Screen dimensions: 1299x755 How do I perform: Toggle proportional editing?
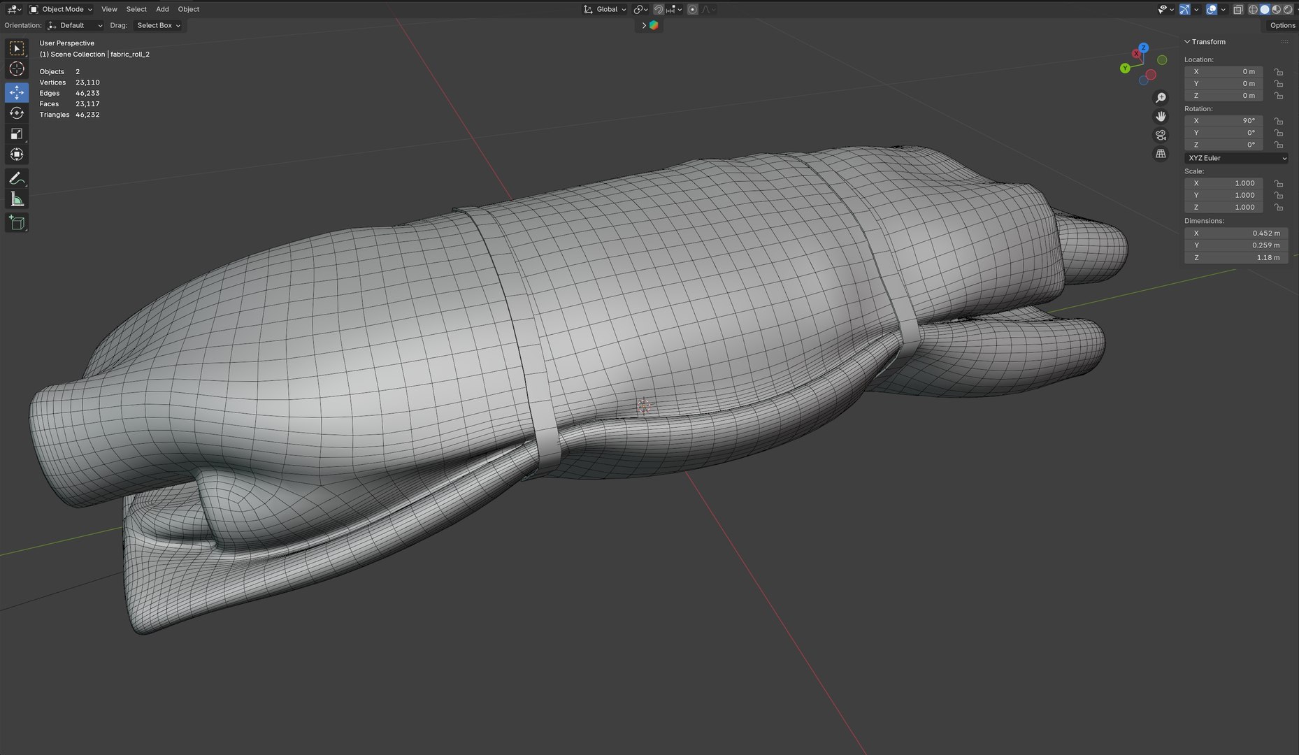pyautogui.click(x=692, y=9)
